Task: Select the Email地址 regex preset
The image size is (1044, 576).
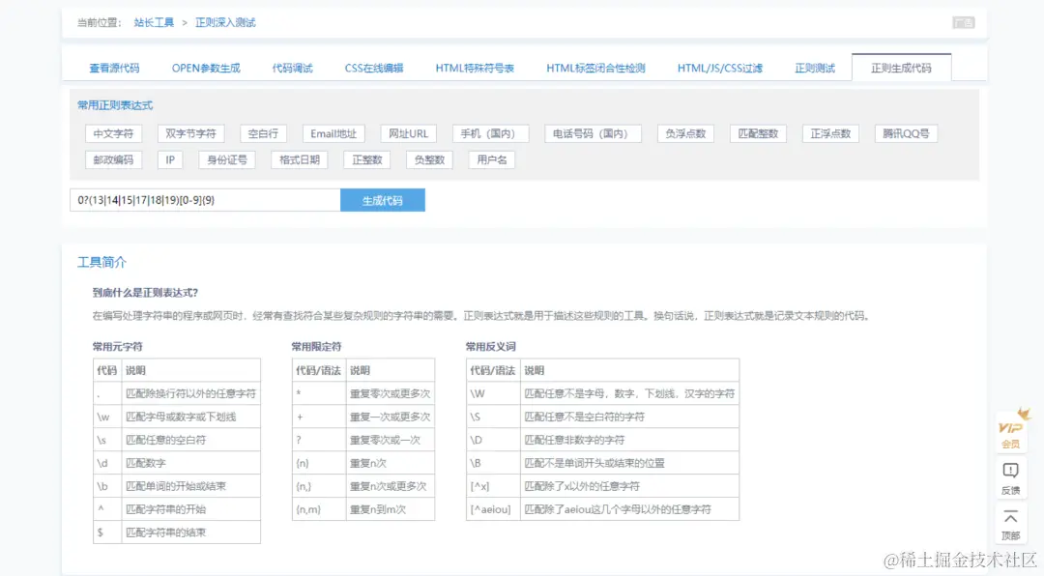Action: 333,133
